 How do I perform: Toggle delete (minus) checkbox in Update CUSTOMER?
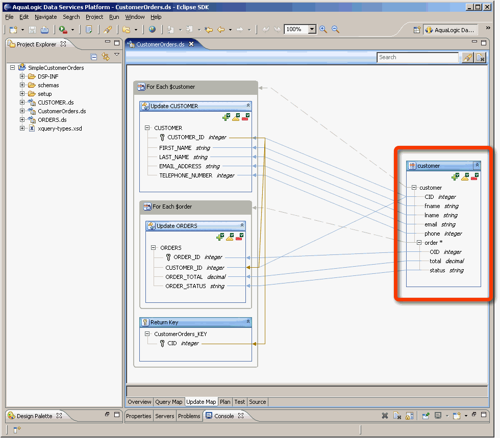coord(245,117)
